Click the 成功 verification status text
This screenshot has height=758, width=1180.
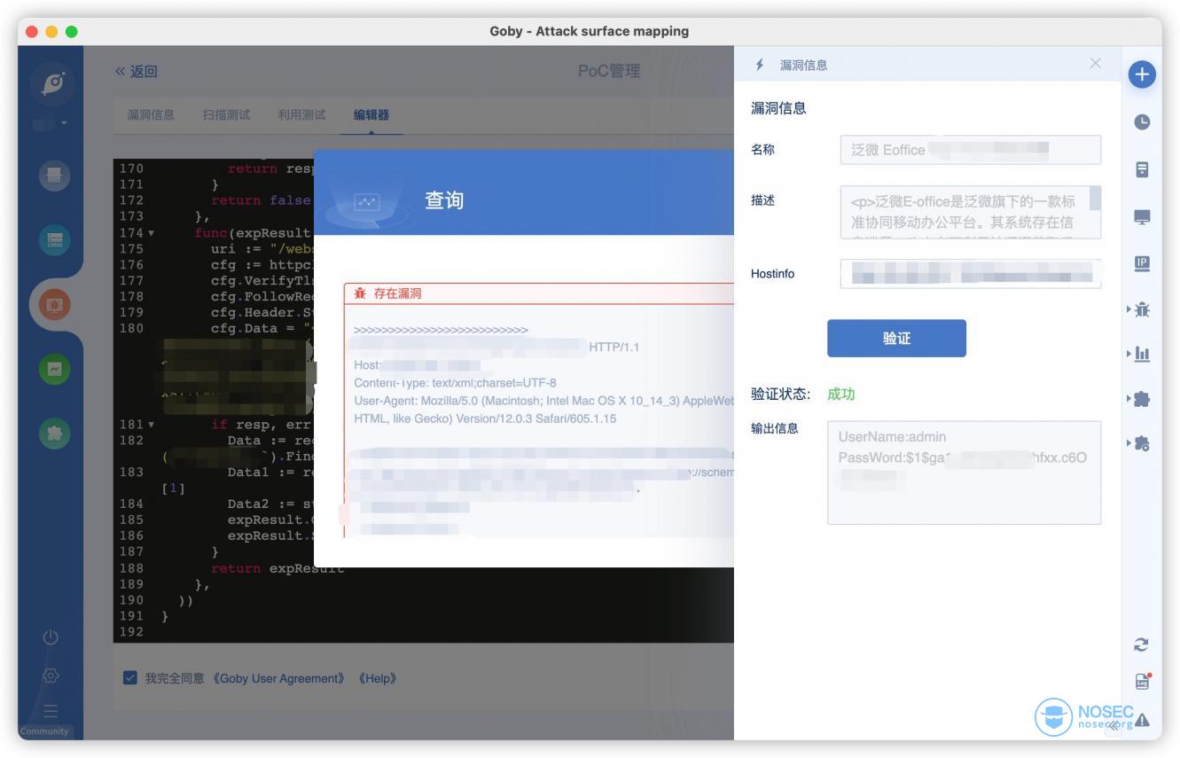point(841,395)
